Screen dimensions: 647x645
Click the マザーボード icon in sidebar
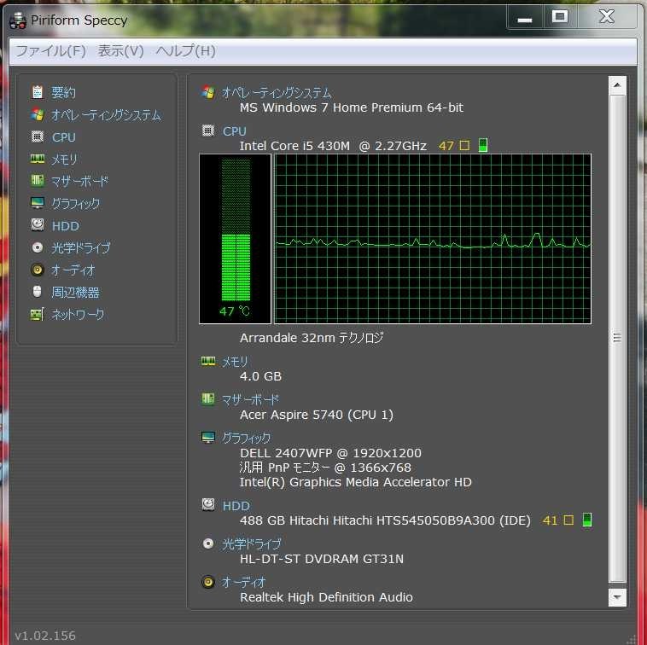coord(38,181)
